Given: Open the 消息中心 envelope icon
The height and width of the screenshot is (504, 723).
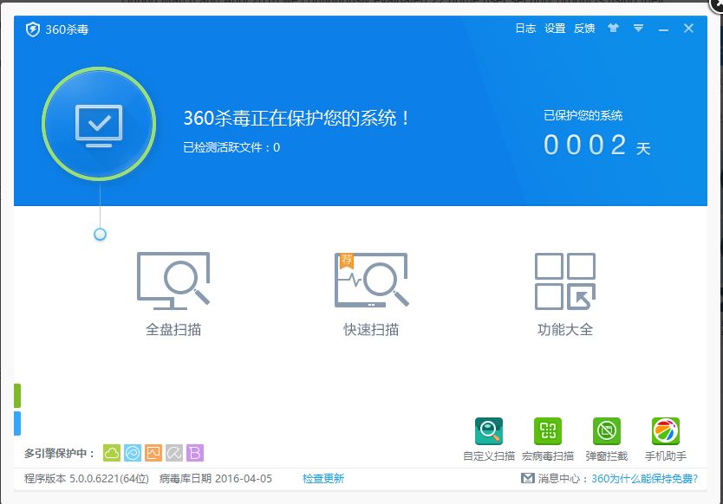Looking at the screenshot, I should click(x=527, y=478).
